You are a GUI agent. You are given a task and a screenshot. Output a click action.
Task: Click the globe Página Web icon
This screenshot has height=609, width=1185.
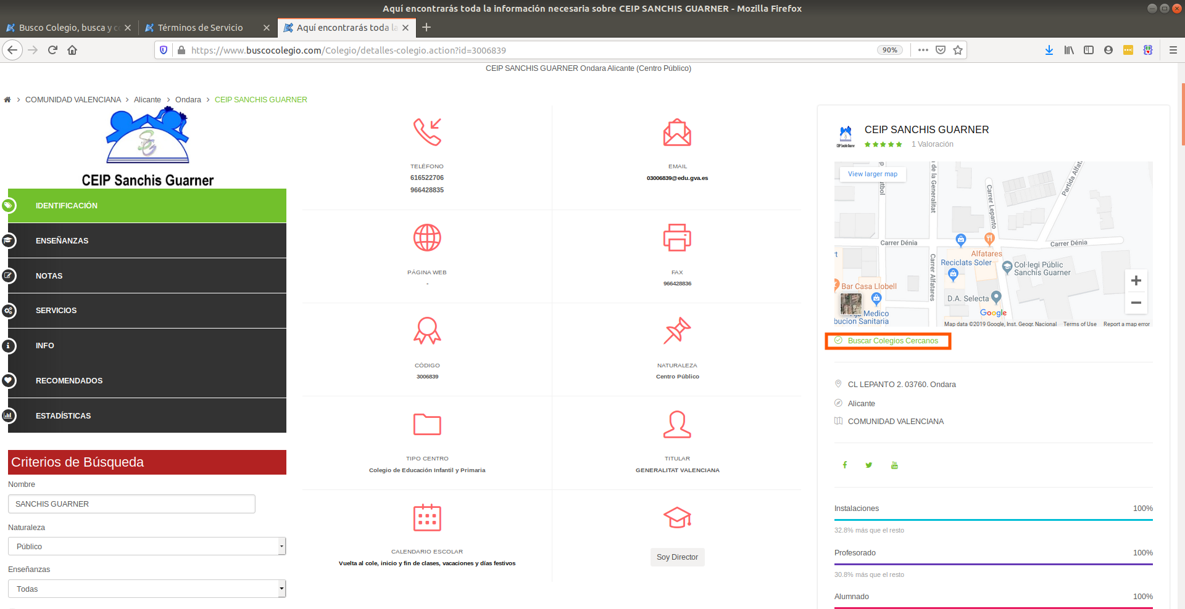click(426, 238)
